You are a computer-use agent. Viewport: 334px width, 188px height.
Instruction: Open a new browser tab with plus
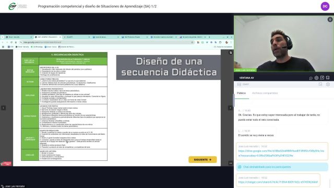coord(209,37)
